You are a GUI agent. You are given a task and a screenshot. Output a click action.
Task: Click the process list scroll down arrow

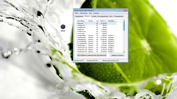coord(124,52)
